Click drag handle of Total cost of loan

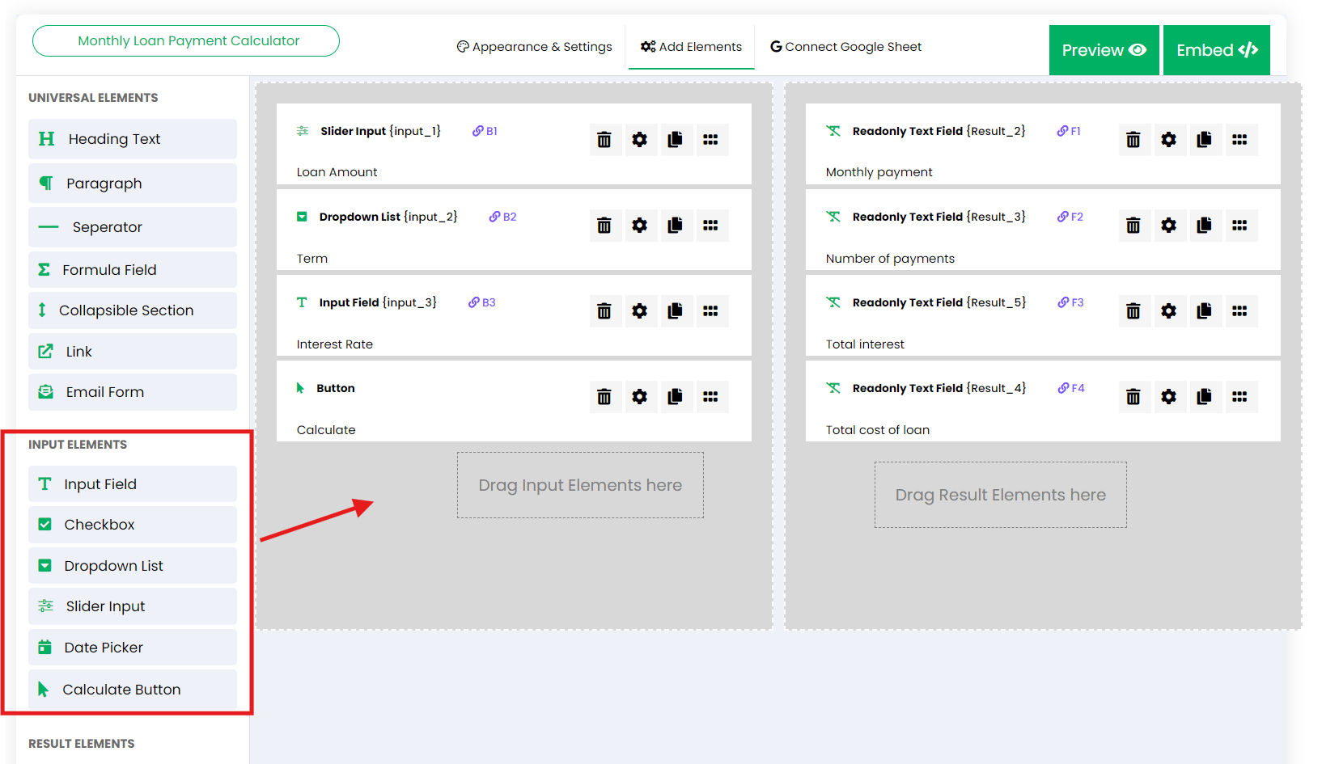click(1239, 397)
